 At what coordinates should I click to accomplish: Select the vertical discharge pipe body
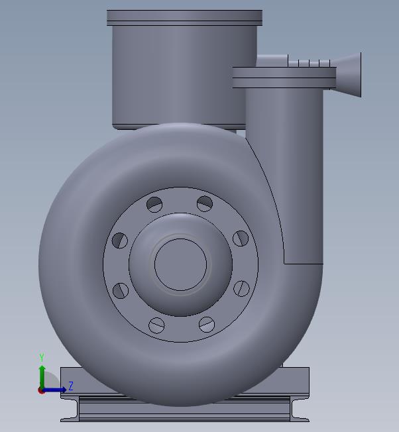point(284,176)
